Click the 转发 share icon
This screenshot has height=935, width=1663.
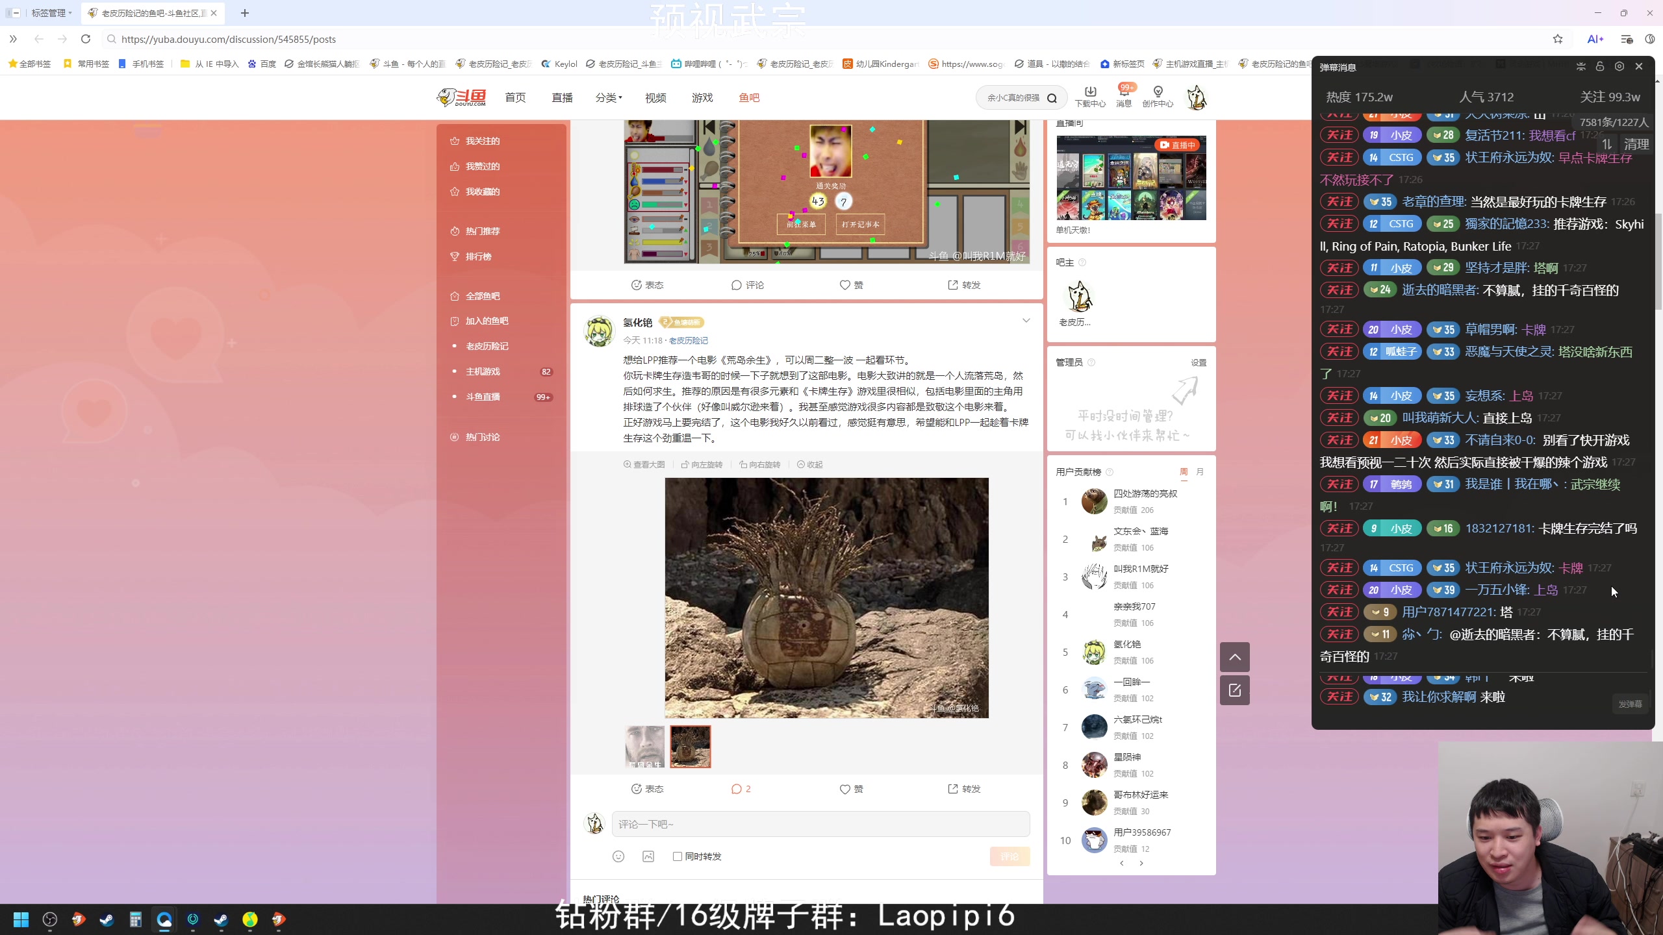pyautogui.click(x=963, y=789)
